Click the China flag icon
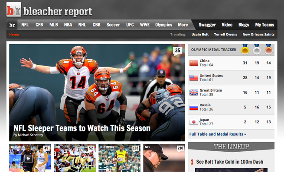 [x=194, y=63]
